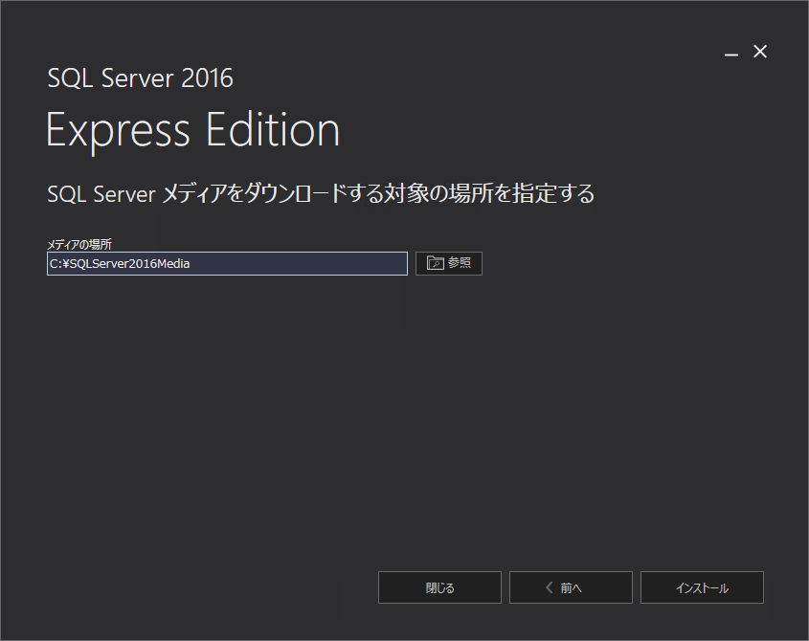The height and width of the screenshot is (641, 809).
Task: Minimize the SQL Server installer window
Action: tap(731, 53)
